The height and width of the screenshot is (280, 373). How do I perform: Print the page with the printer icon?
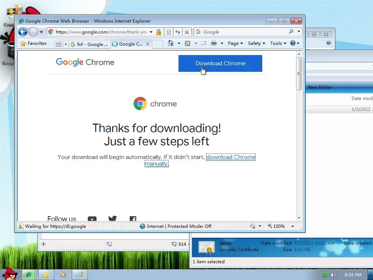click(214, 43)
